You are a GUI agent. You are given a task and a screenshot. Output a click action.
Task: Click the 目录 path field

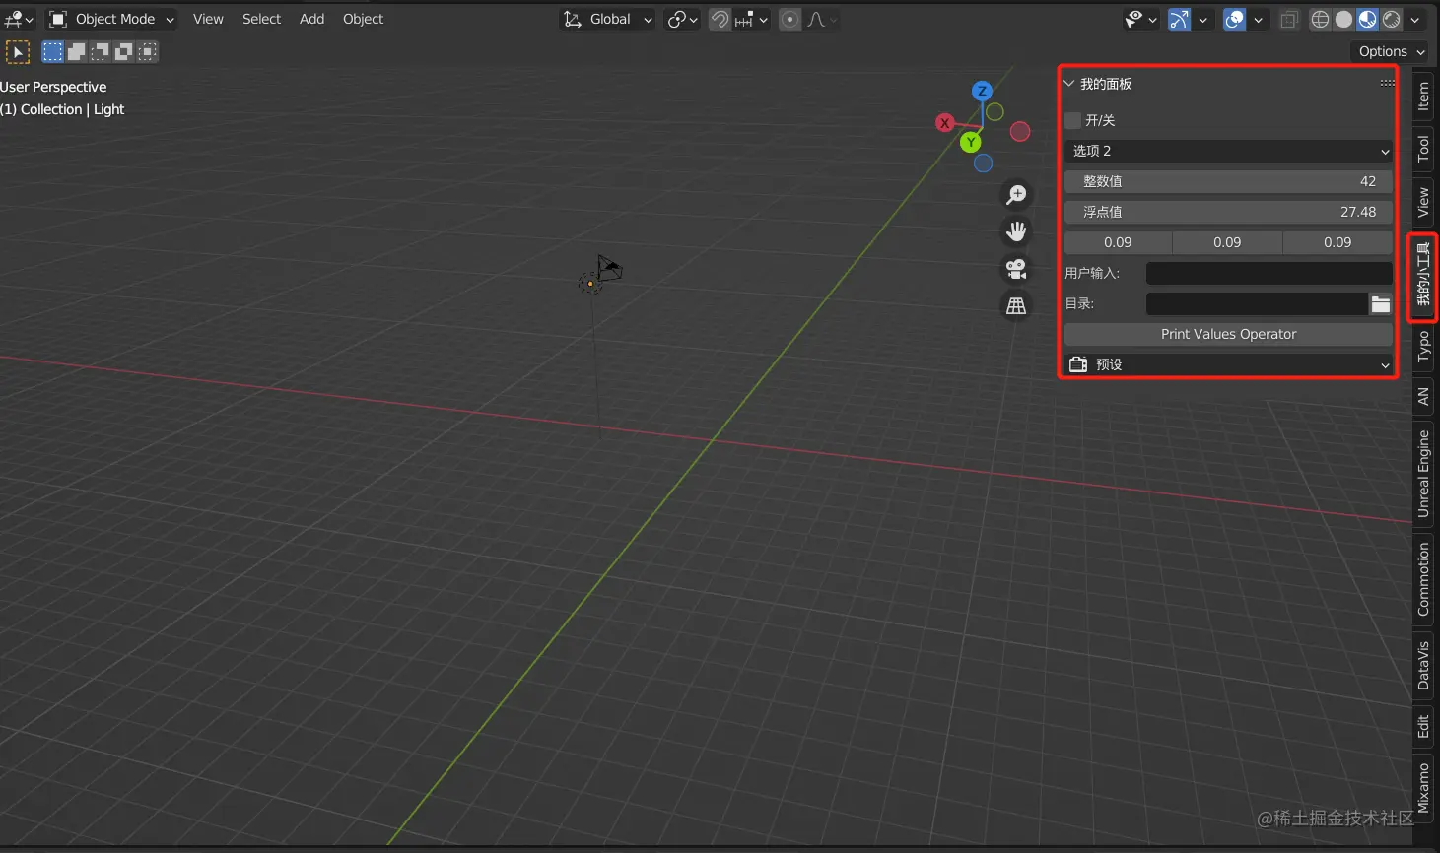point(1257,303)
